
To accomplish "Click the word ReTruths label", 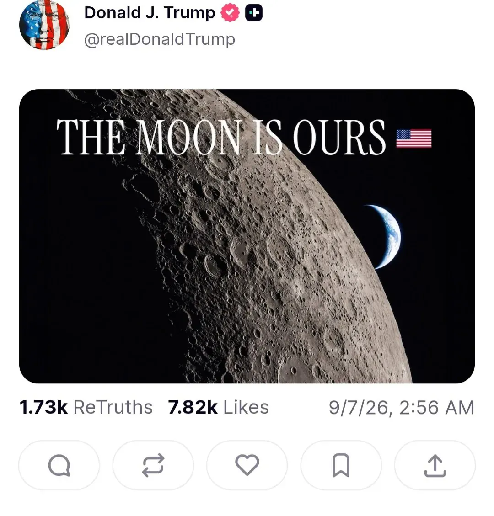I will coord(113,407).
